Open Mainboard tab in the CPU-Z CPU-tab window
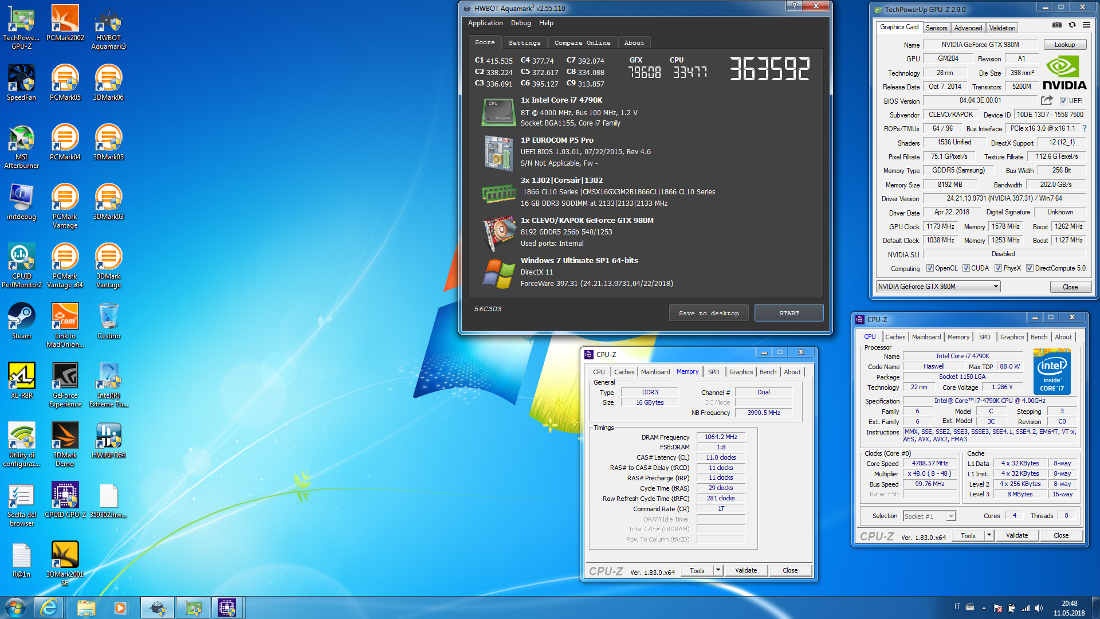The height and width of the screenshot is (619, 1100). [x=926, y=337]
